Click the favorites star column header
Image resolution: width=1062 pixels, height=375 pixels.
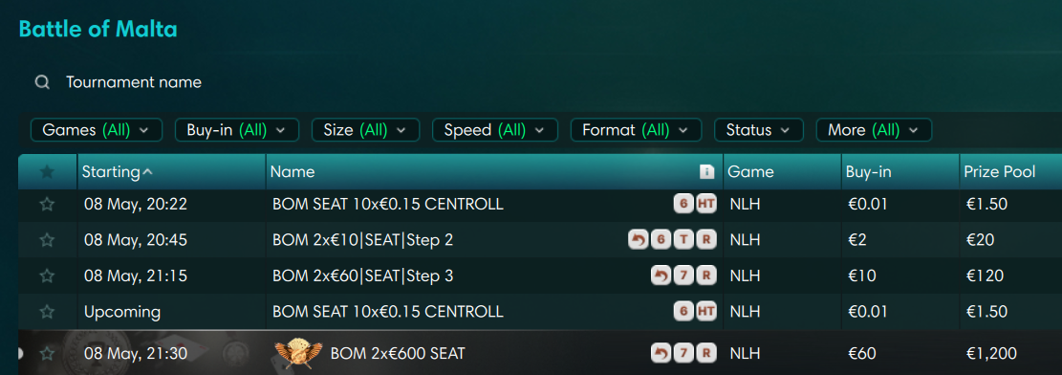click(x=47, y=172)
